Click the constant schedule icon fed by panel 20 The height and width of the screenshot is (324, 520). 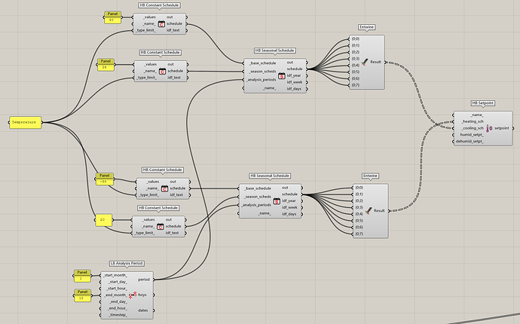tap(161, 227)
